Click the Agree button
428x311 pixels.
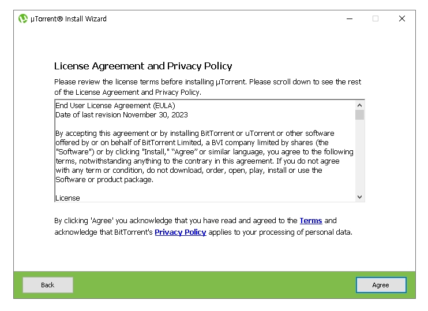pos(381,285)
